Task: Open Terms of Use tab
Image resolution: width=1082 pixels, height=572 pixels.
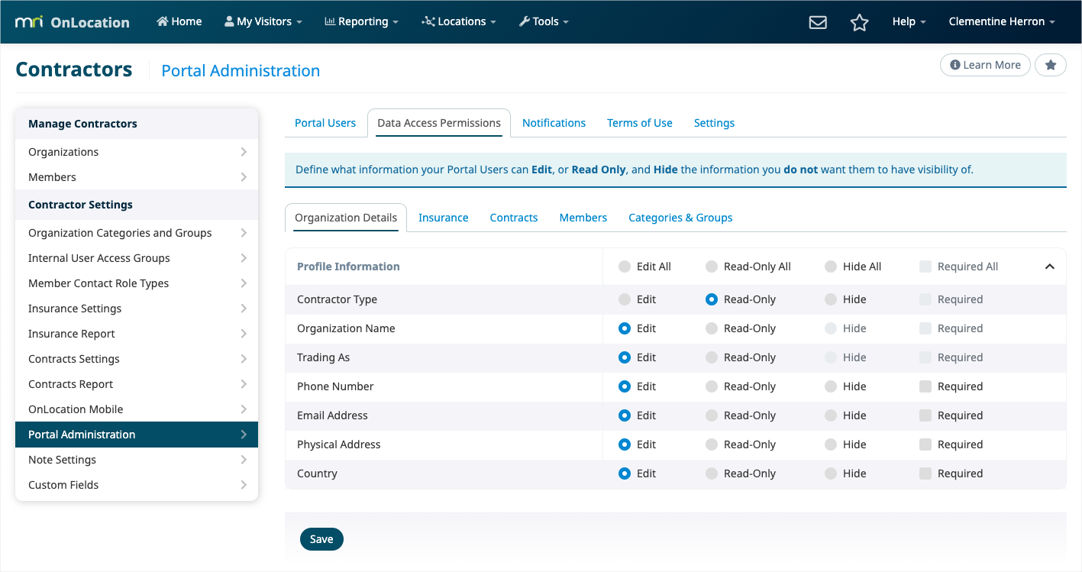Action: click(x=640, y=123)
